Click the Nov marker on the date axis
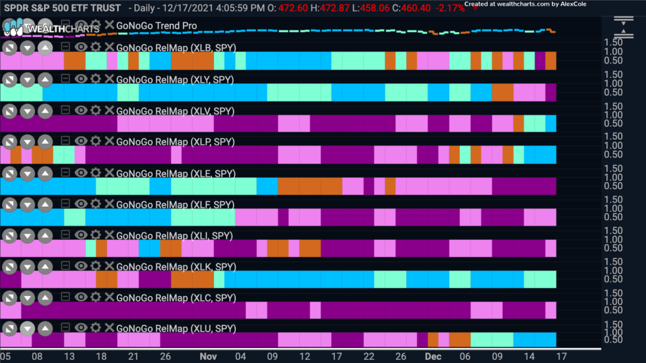 point(208,357)
